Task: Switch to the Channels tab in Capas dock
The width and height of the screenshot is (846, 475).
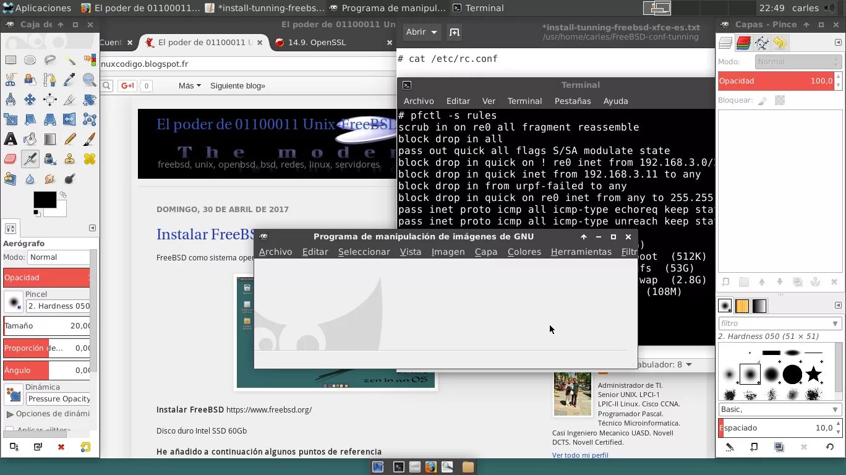Action: (x=744, y=43)
